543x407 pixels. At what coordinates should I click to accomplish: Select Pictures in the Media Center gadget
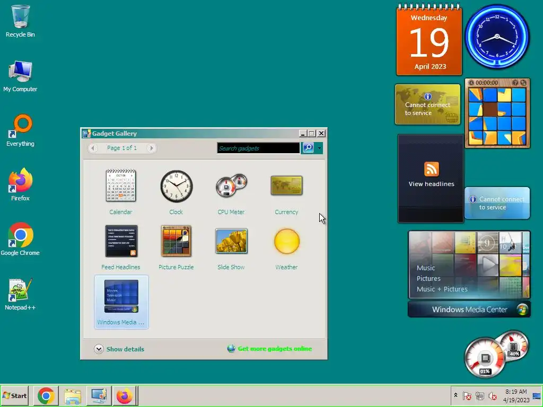[x=428, y=279]
